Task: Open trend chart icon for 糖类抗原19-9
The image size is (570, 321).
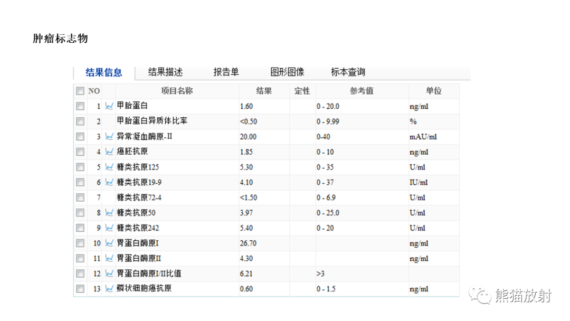Action: point(109,183)
